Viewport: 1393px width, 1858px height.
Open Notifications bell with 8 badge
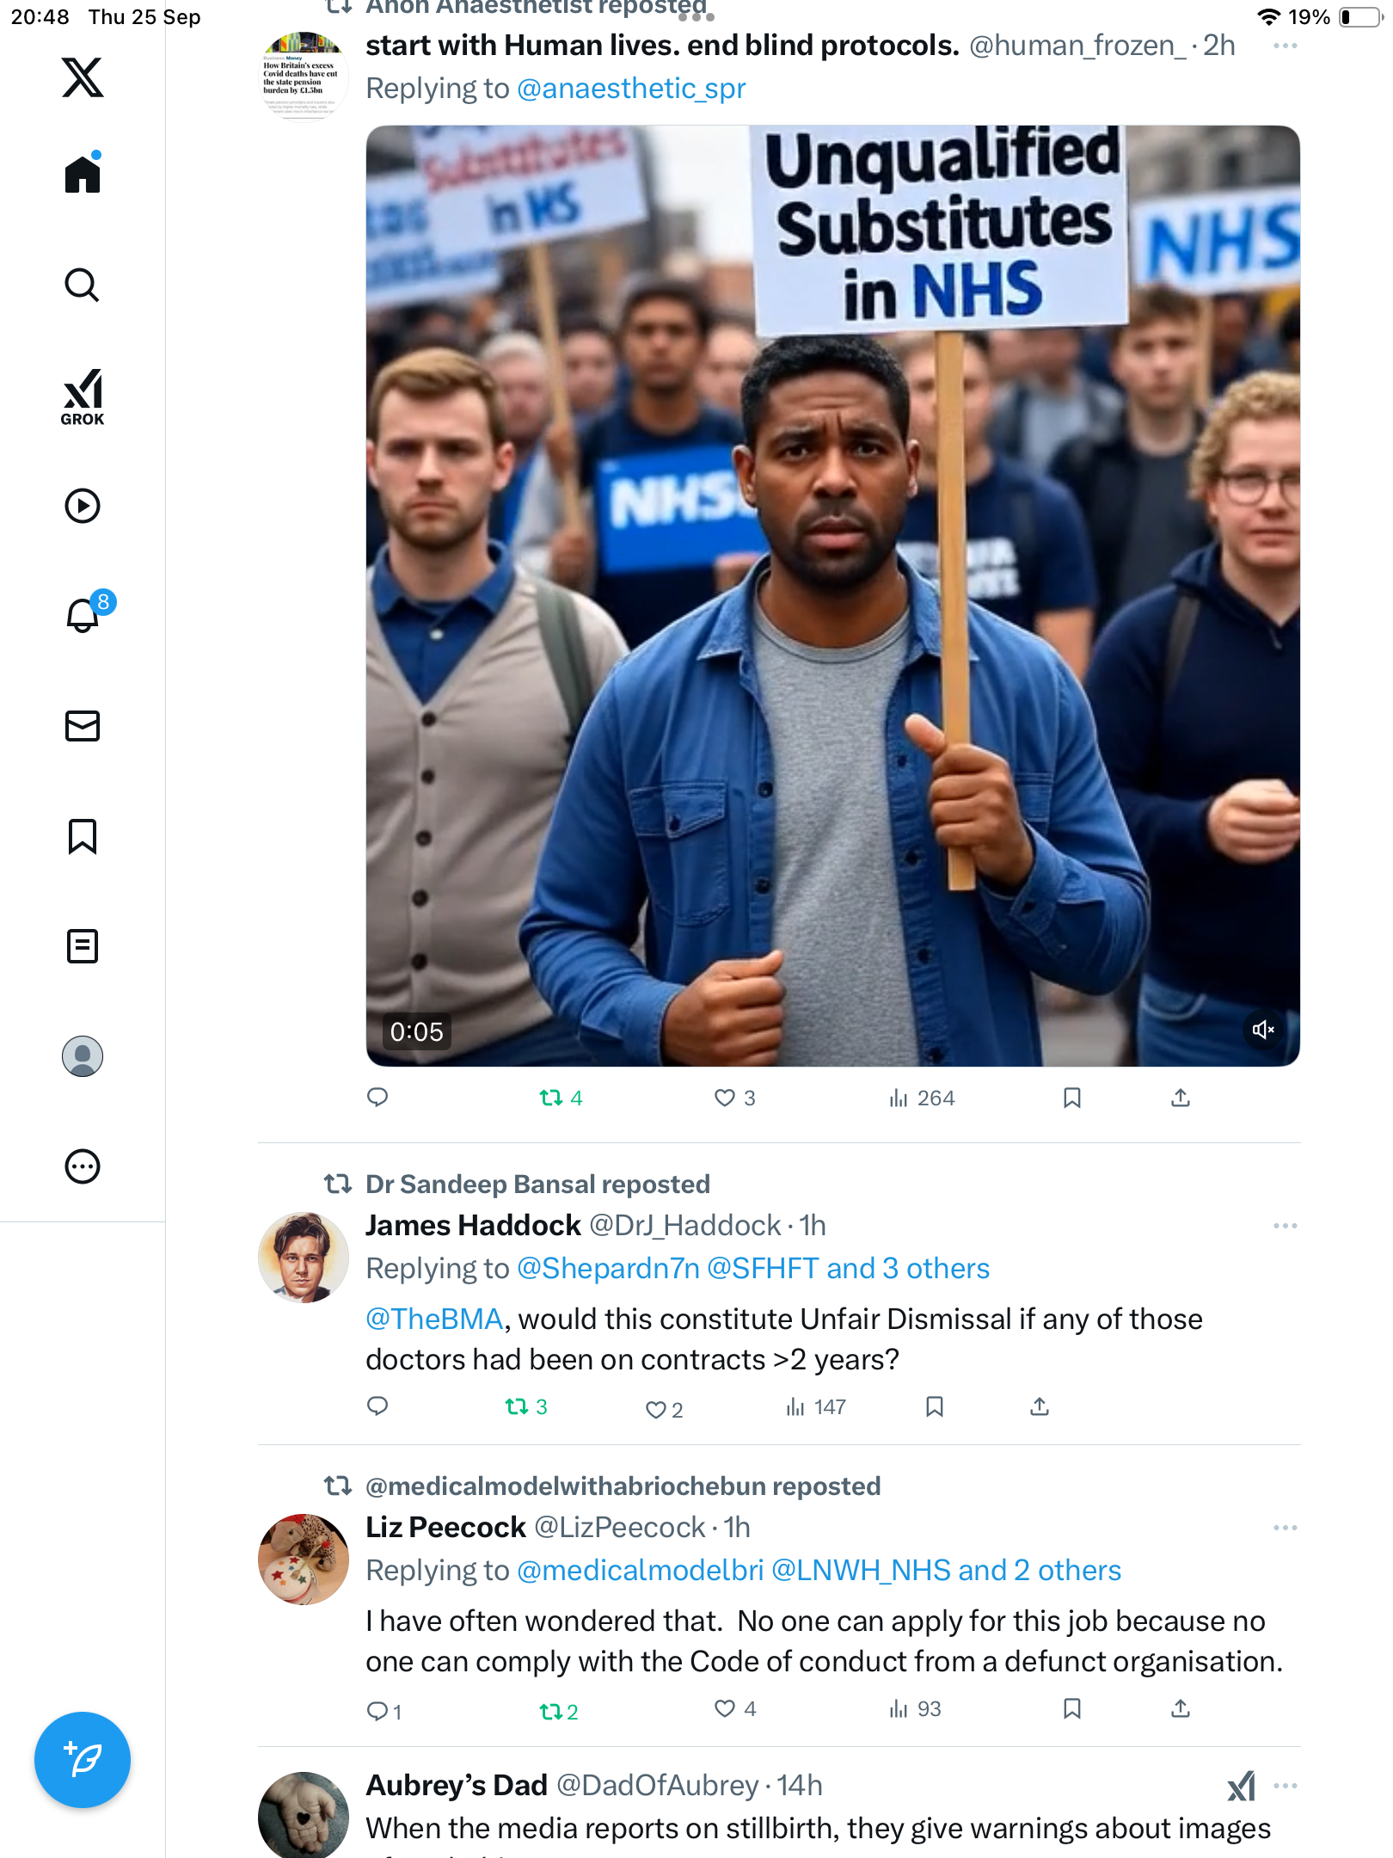coord(84,614)
